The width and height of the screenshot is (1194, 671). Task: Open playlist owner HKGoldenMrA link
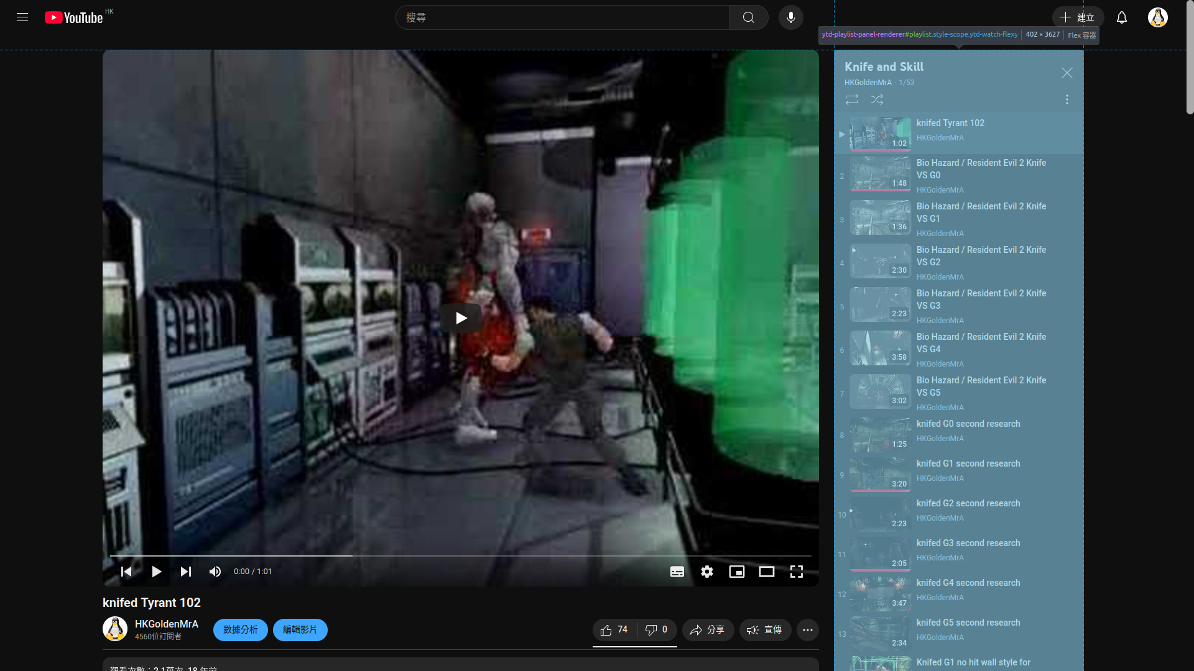click(868, 83)
